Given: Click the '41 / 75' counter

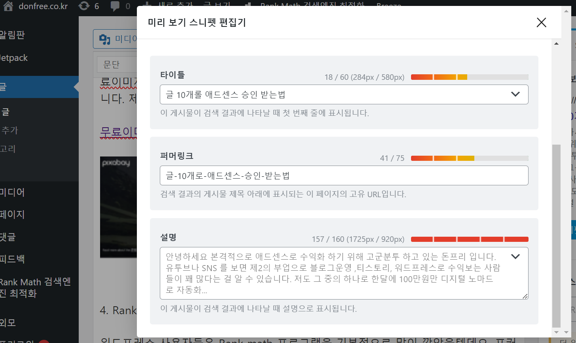Looking at the screenshot, I should [392, 158].
